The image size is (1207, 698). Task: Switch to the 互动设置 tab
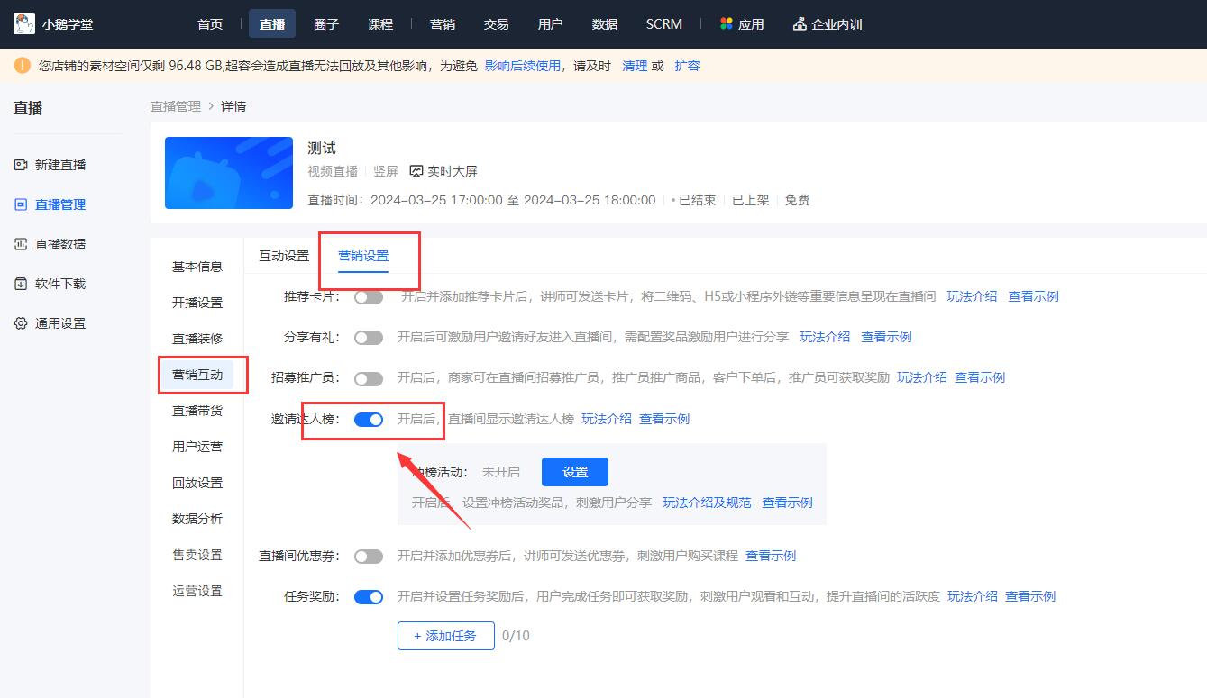point(282,255)
